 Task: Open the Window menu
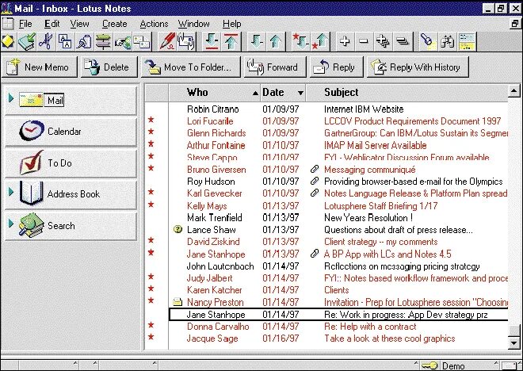tap(193, 24)
